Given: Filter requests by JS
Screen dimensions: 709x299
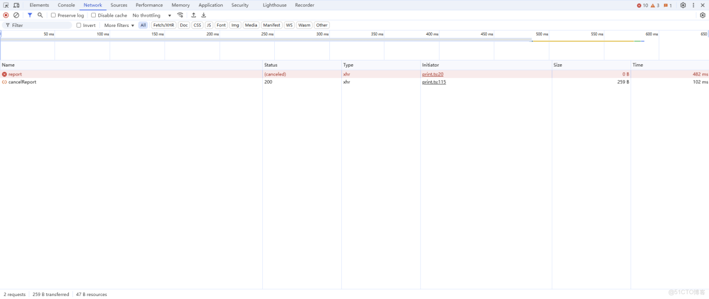Looking at the screenshot, I should point(209,25).
